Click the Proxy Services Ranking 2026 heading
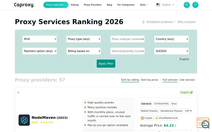Image resolution: width=212 pixels, height=132 pixels. [69, 22]
